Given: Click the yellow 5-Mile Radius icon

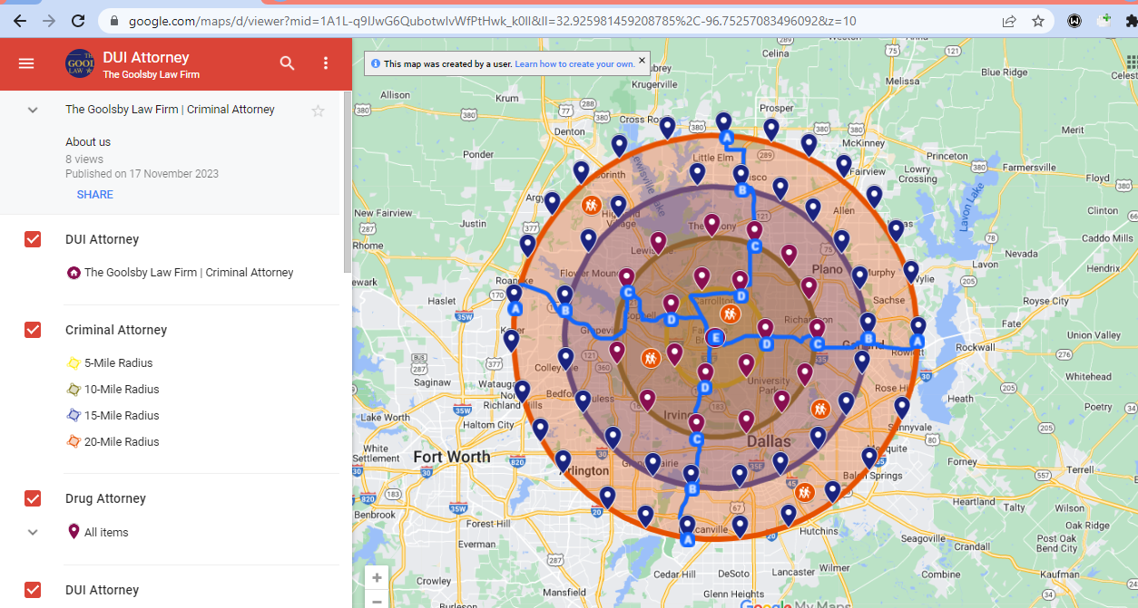Looking at the screenshot, I should coord(74,362).
